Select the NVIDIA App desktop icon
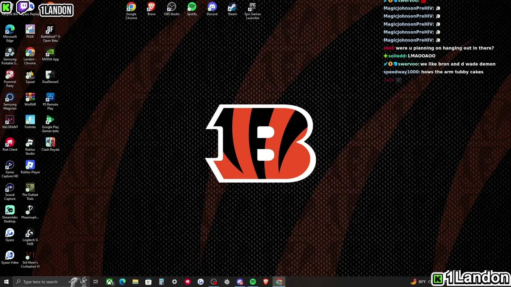511x287 pixels. [x=50, y=55]
